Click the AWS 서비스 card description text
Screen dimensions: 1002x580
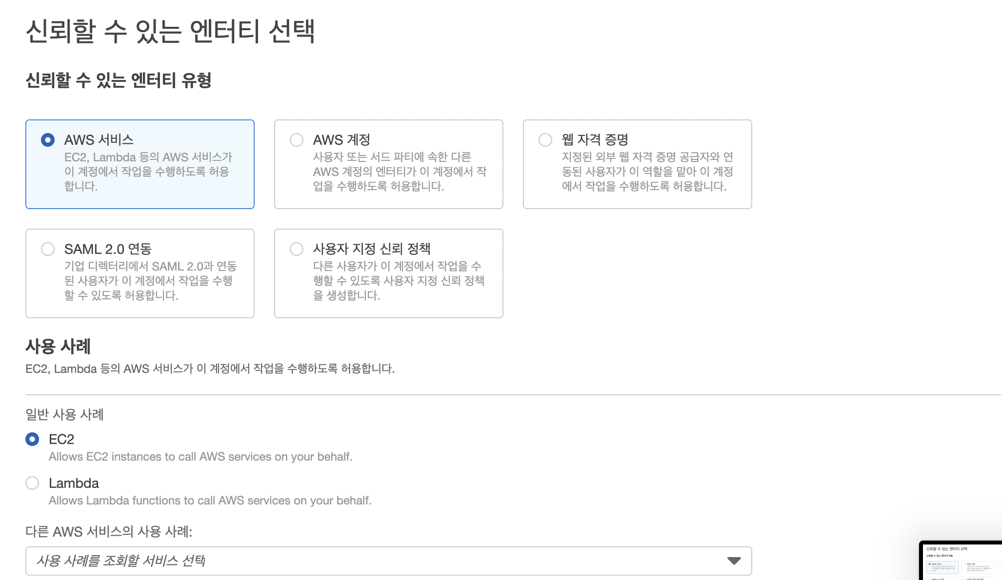[x=148, y=172]
